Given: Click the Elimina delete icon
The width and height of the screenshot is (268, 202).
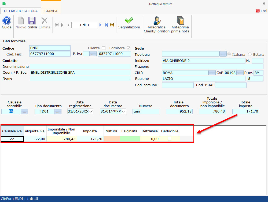Looking at the screenshot, I should tap(45, 21).
